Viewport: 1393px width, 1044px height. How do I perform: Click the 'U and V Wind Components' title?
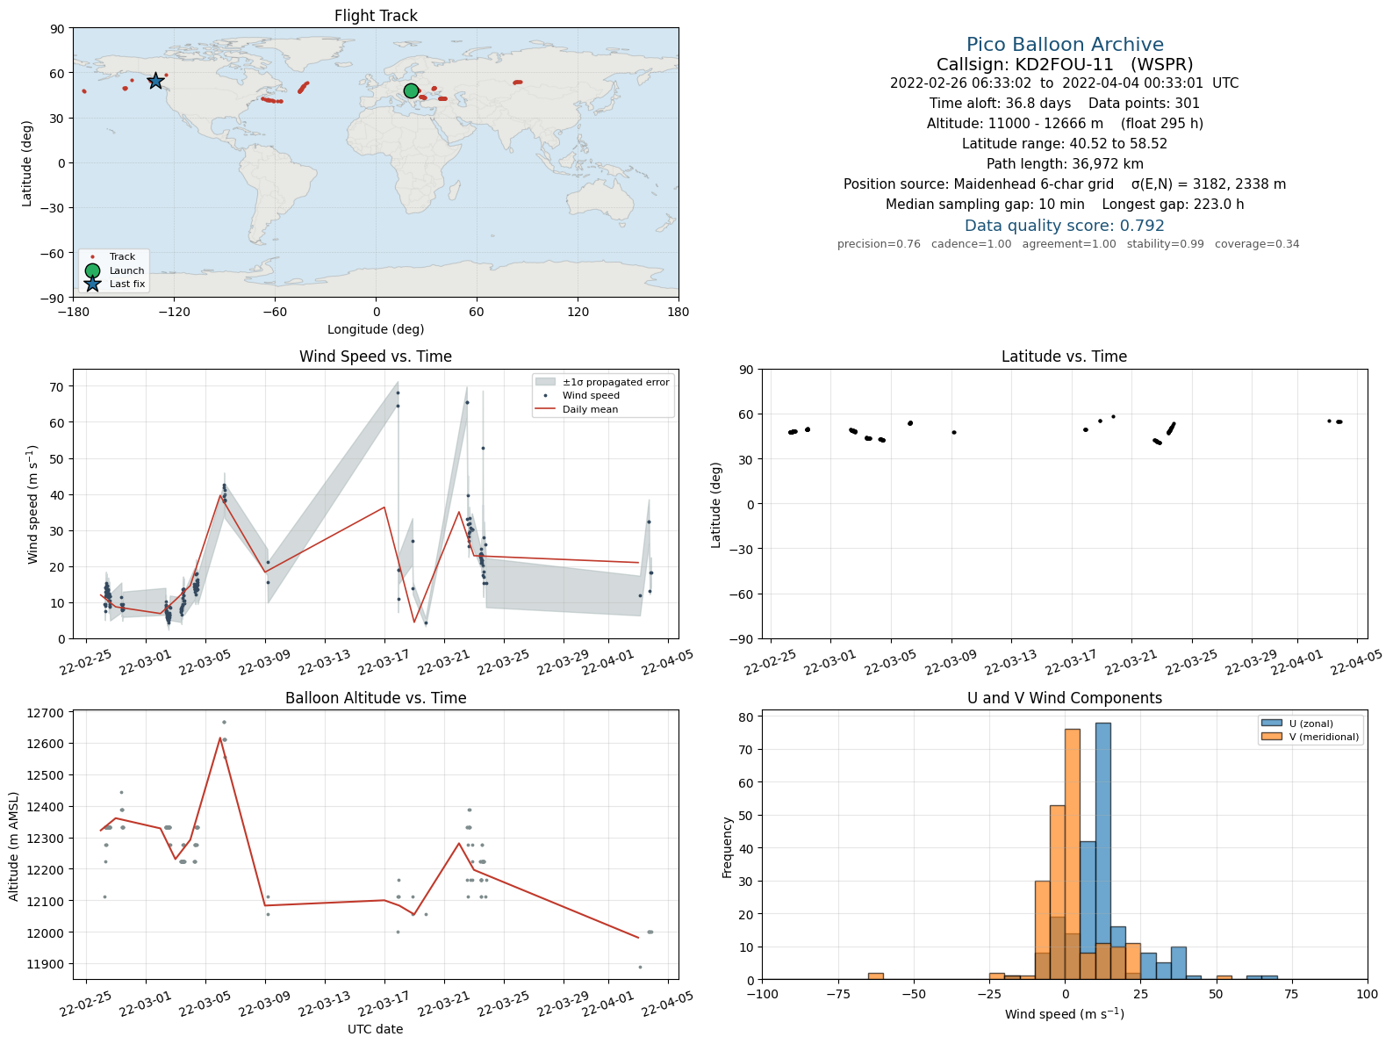pyautogui.click(x=1064, y=698)
